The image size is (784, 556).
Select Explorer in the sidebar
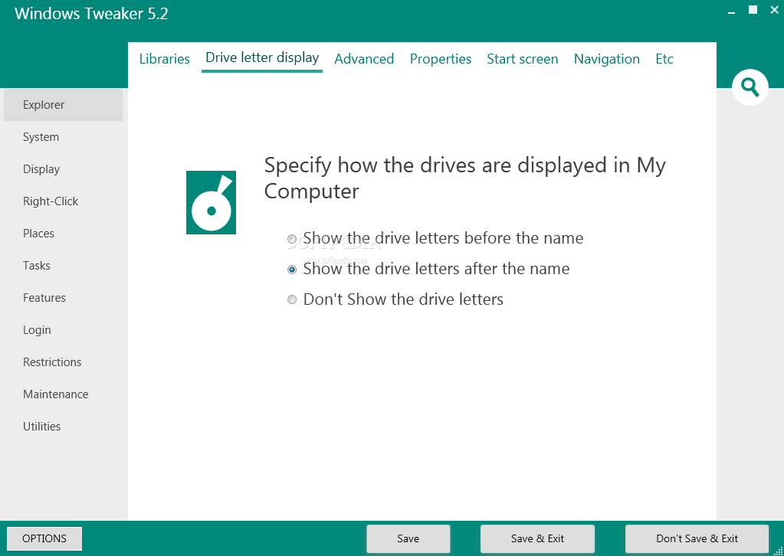tap(64, 105)
